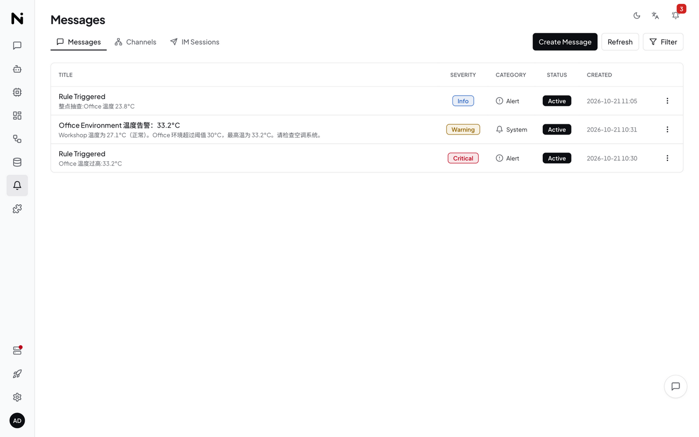Click the Alert category of the Info row
Image resolution: width=699 pixels, height=437 pixels.
pyautogui.click(x=507, y=101)
